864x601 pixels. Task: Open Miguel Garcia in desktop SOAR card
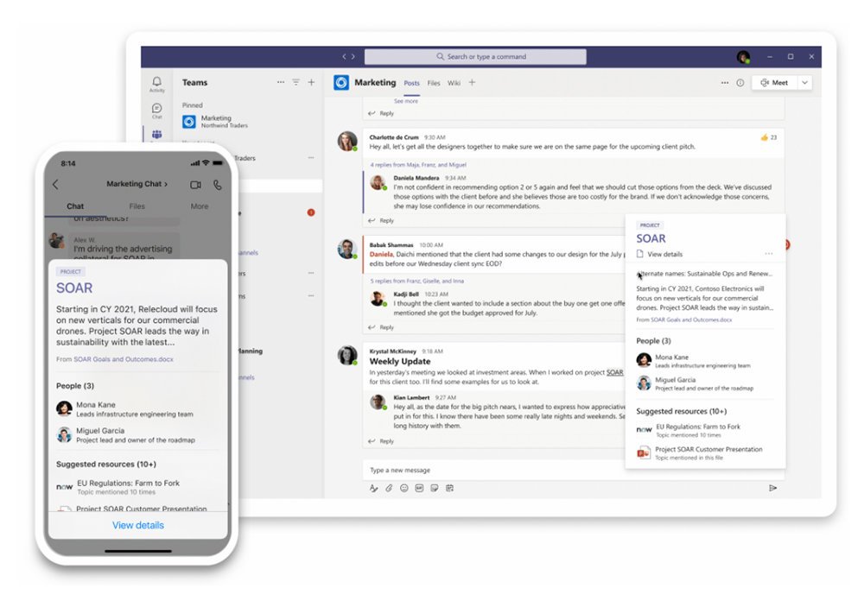(705, 383)
